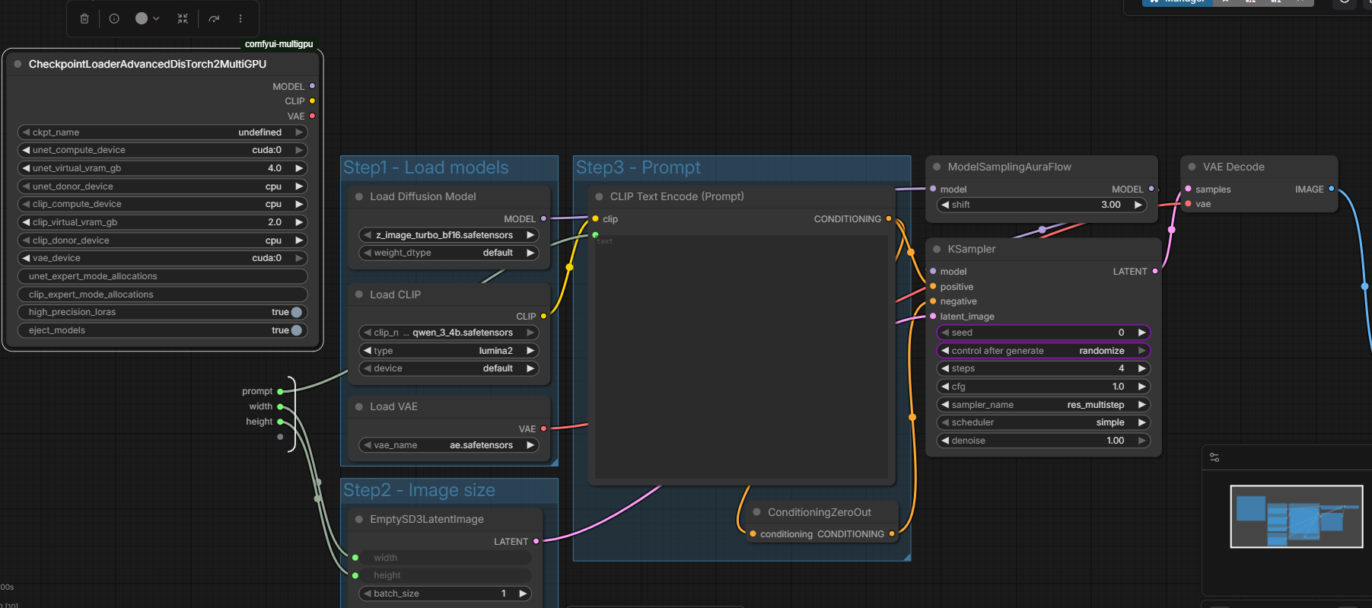Open the sampler_name res_multistep dropdown
Screen dimensions: 1372x608
tap(1043, 405)
